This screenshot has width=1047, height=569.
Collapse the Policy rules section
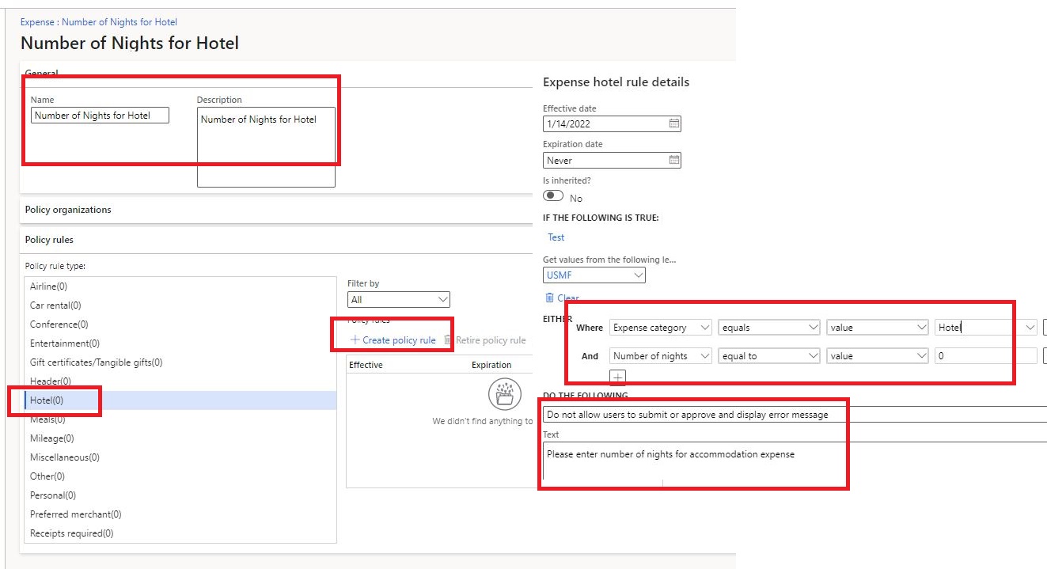47,240
